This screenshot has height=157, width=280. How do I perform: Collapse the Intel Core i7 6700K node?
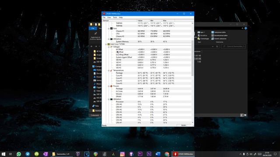click(106, 44)
